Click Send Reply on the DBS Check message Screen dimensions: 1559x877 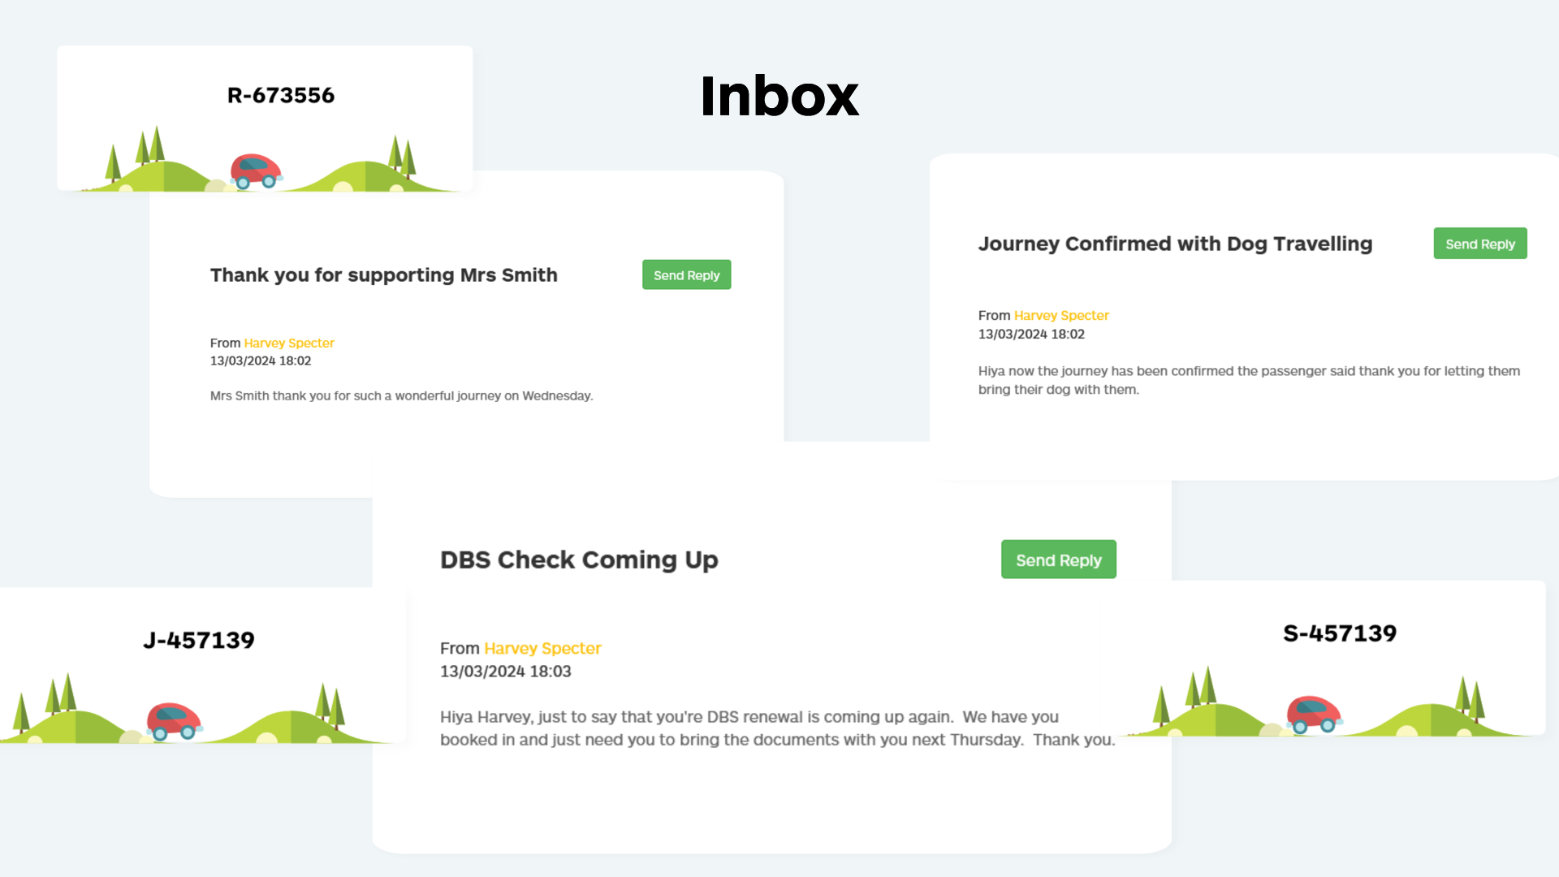point(1058,559)
